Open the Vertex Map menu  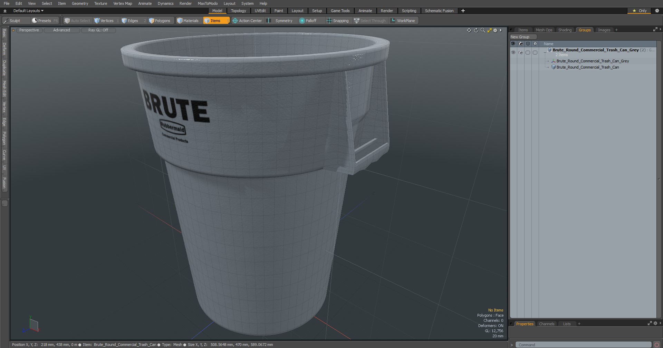click(123, 3)
